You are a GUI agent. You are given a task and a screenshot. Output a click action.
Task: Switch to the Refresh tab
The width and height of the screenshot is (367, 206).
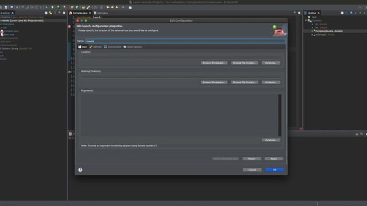pyautogui.click(x=96, y=47)
